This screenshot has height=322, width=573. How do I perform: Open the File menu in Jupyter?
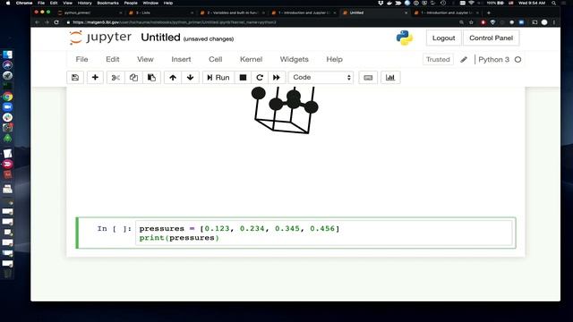coord(81,59)
